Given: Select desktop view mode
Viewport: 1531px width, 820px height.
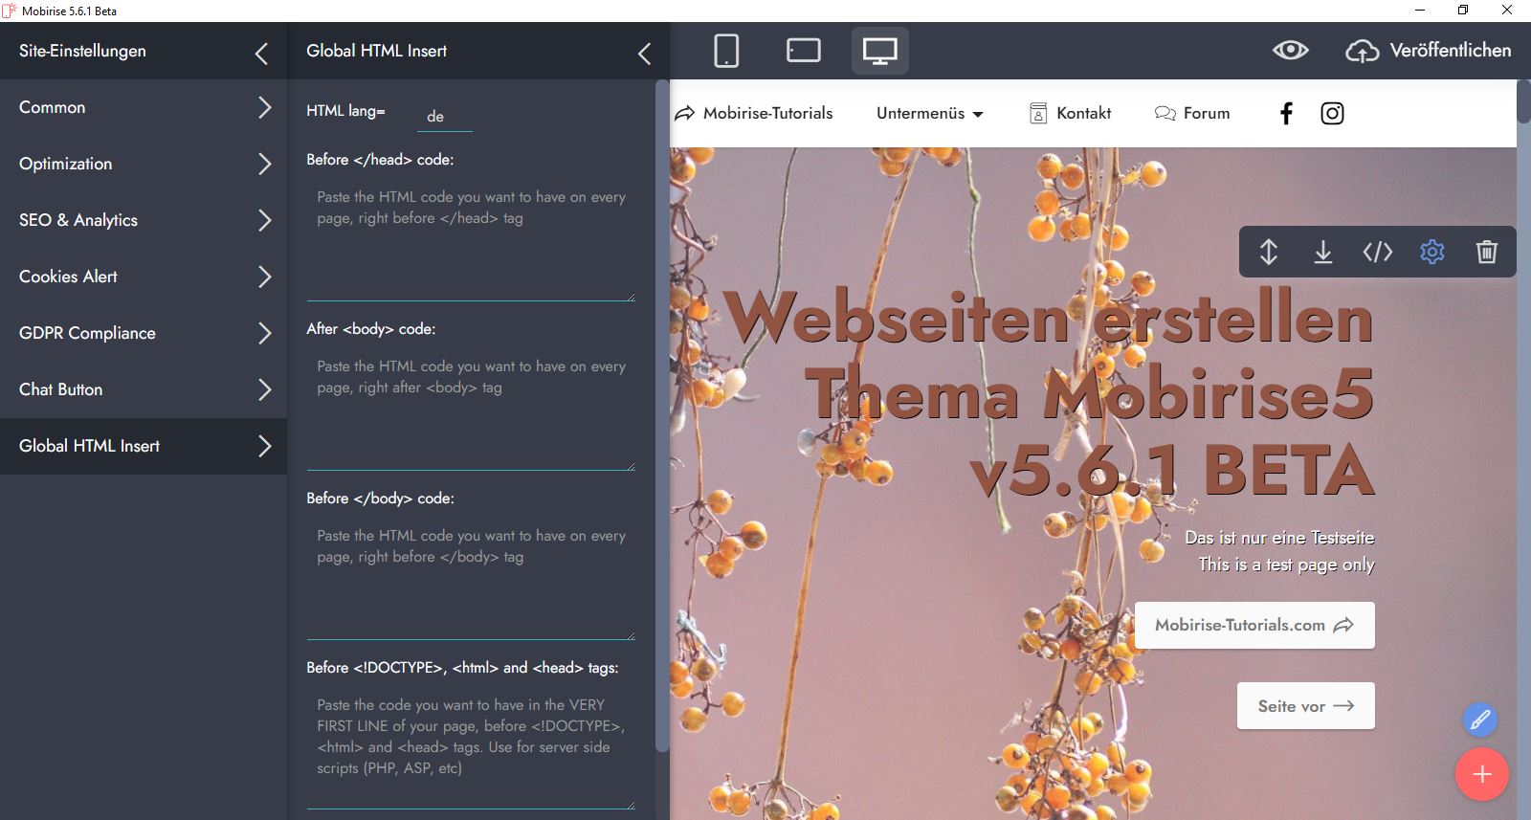Looking at the screenshot, I should (x=879, y=51).
